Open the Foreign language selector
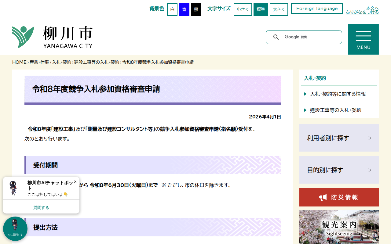This screenshot has width=391, height=244. tap(317, 9)
